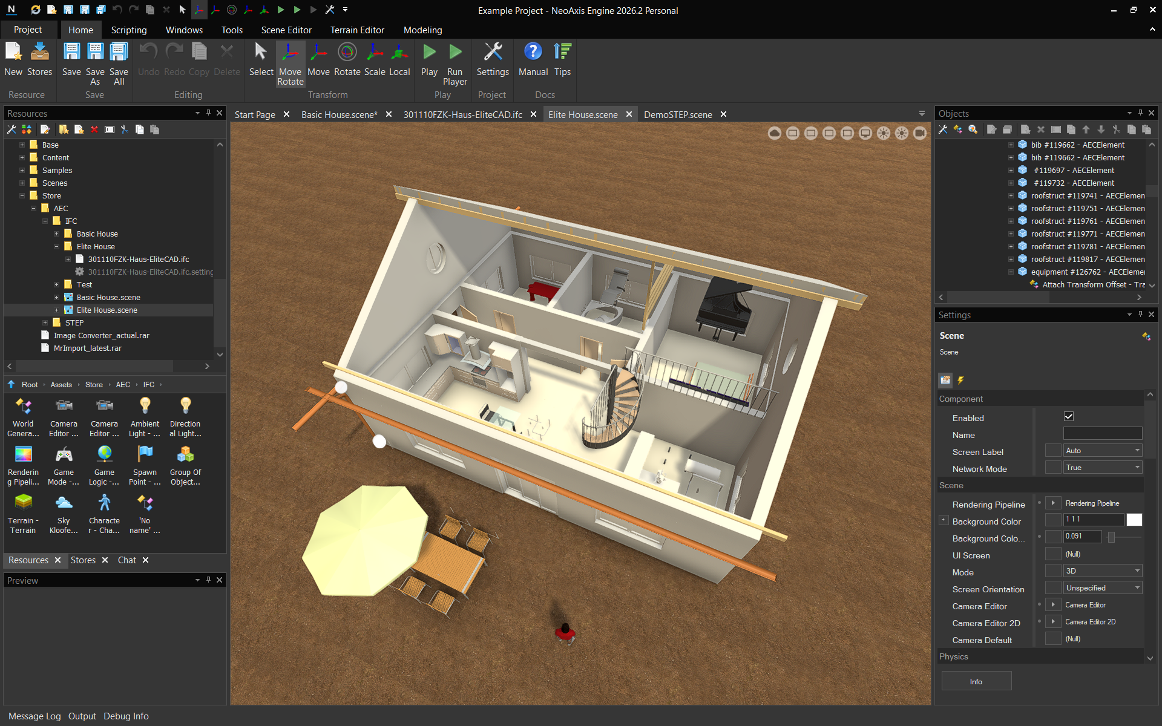Open the Network Mode True dropdown
1162x726 pixels.
point(1103,468)
